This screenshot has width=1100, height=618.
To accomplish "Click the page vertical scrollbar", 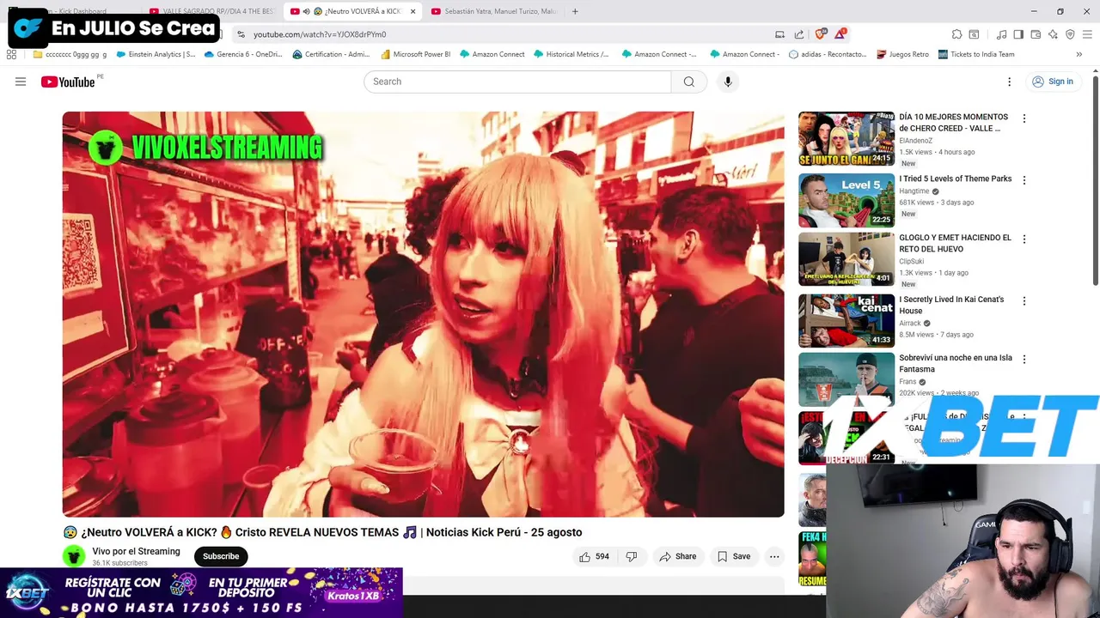I will coord(1096,180).
